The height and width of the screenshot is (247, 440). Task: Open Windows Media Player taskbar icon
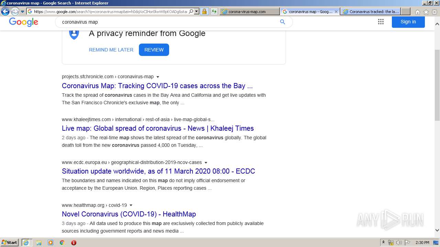pyautogui.click(x=51, y=243)
